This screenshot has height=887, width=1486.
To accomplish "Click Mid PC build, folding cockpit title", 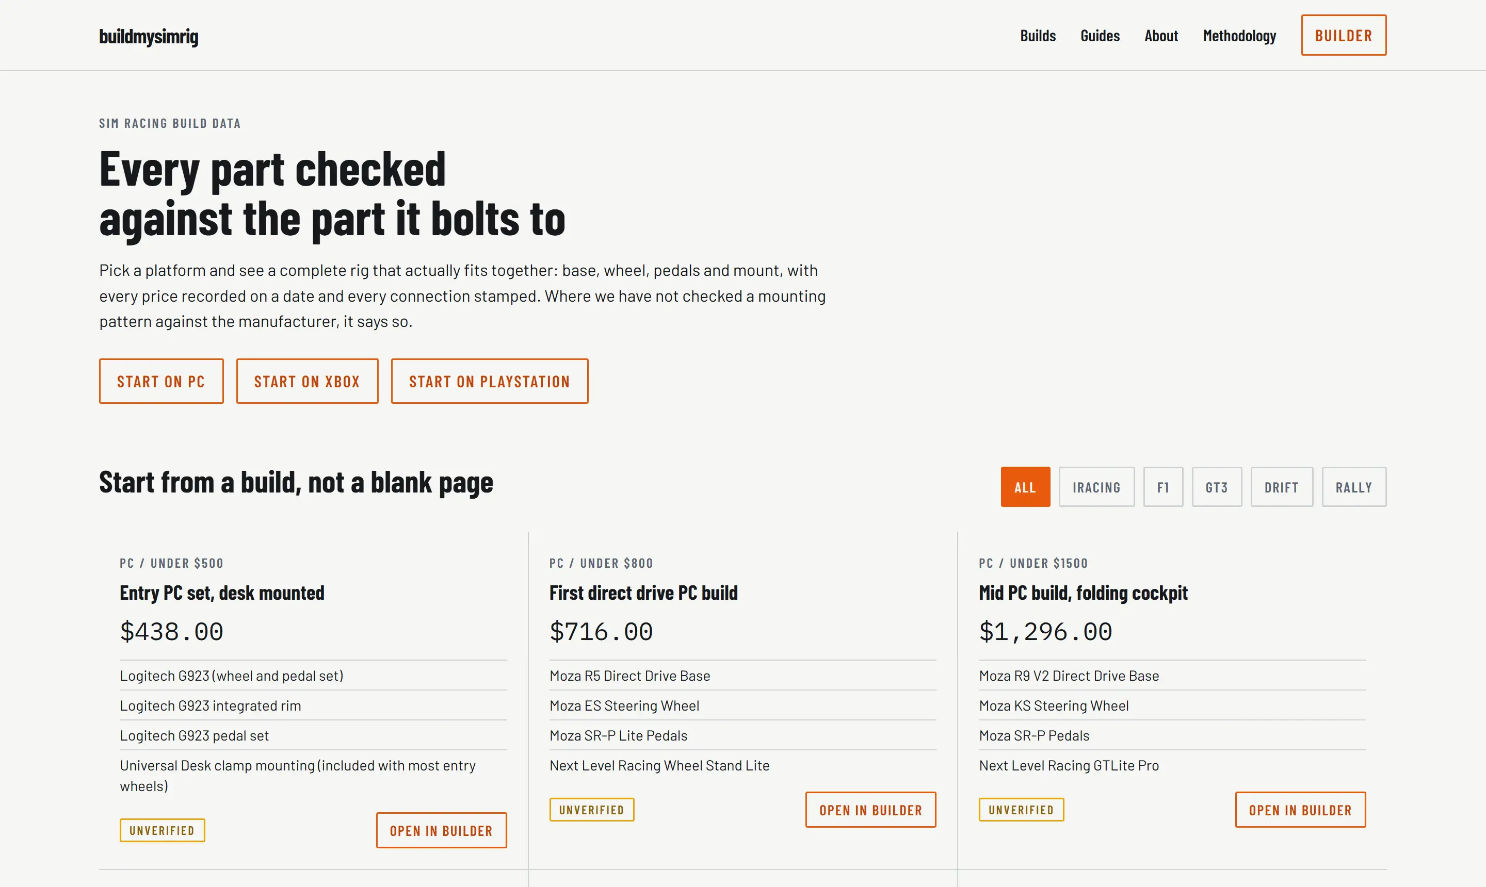I will [1083, 593].
